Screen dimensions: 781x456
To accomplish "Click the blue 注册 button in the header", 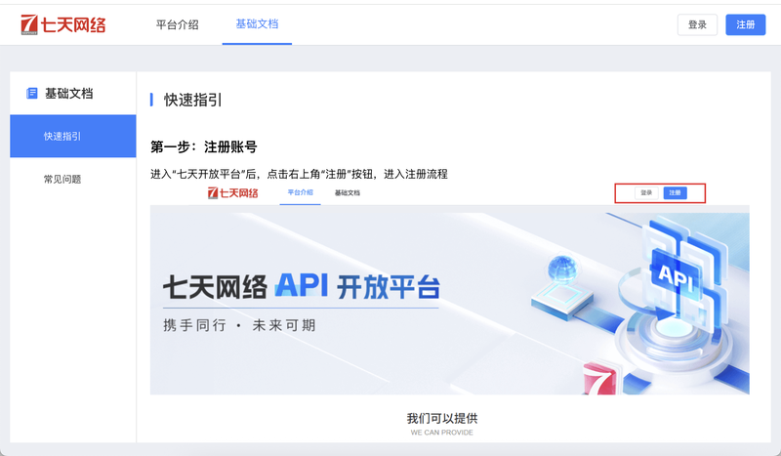I will 746,25.
